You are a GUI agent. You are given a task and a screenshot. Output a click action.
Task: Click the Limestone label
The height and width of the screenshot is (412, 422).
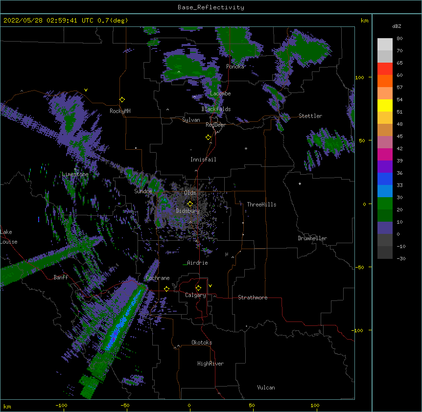pyautogui.click(x=75, y=174)
